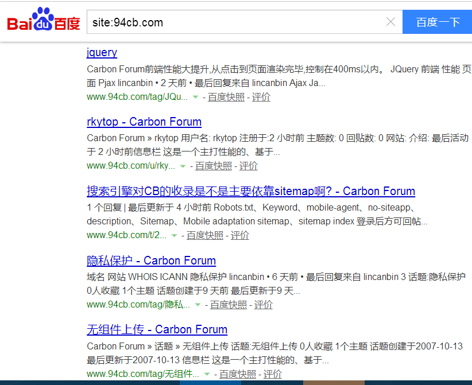
Task: Open the sitemap question result about CB收录
Action: tap(251, 191)
